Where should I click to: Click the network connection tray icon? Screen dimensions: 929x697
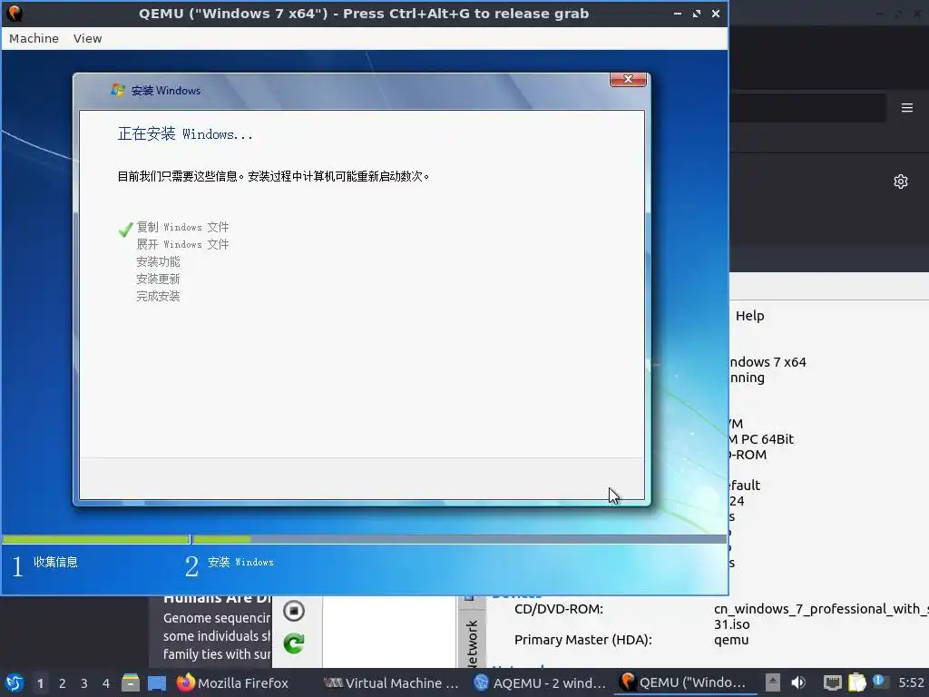coord(833,682)
